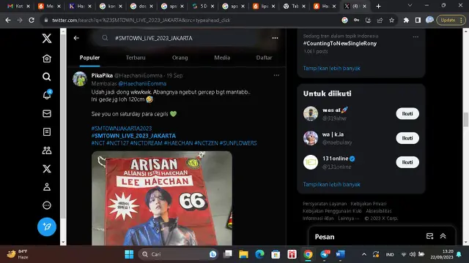Switch to Media tab
This screenshot has height=263, width=469.
(222, 58)
